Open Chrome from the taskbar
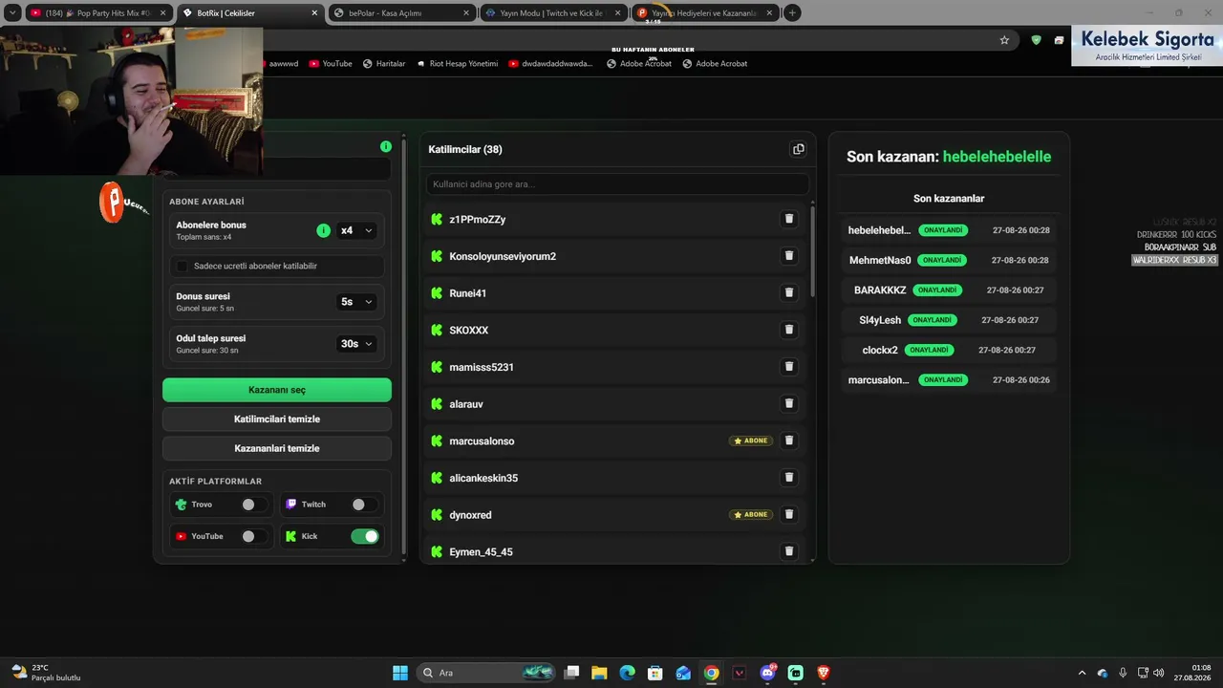 coord(711,673)
